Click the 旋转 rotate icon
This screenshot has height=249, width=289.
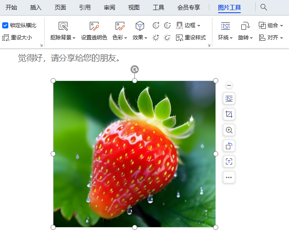(245, 26)
